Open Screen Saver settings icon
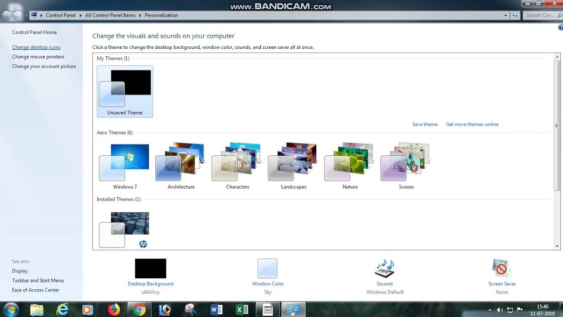This screenshot has height=317, width=563. coord(502,268)
